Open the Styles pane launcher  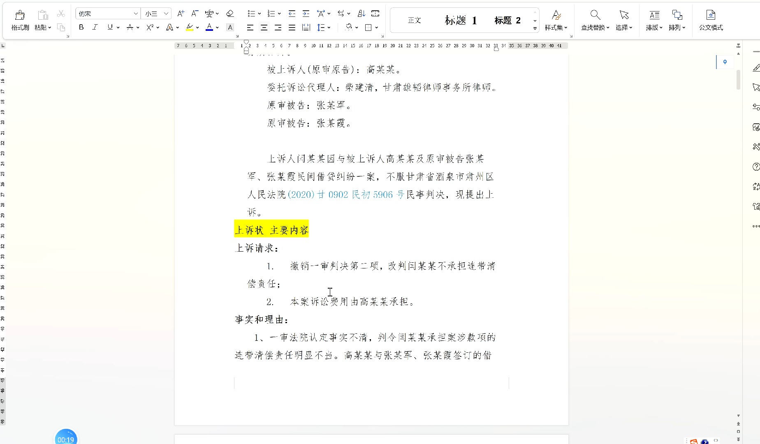pyautogui.click(x=571, y=36)
